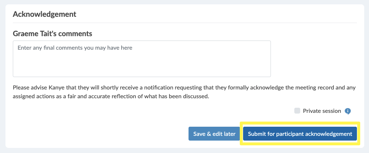Place cursor in the final comments textarea

(142, 59)
